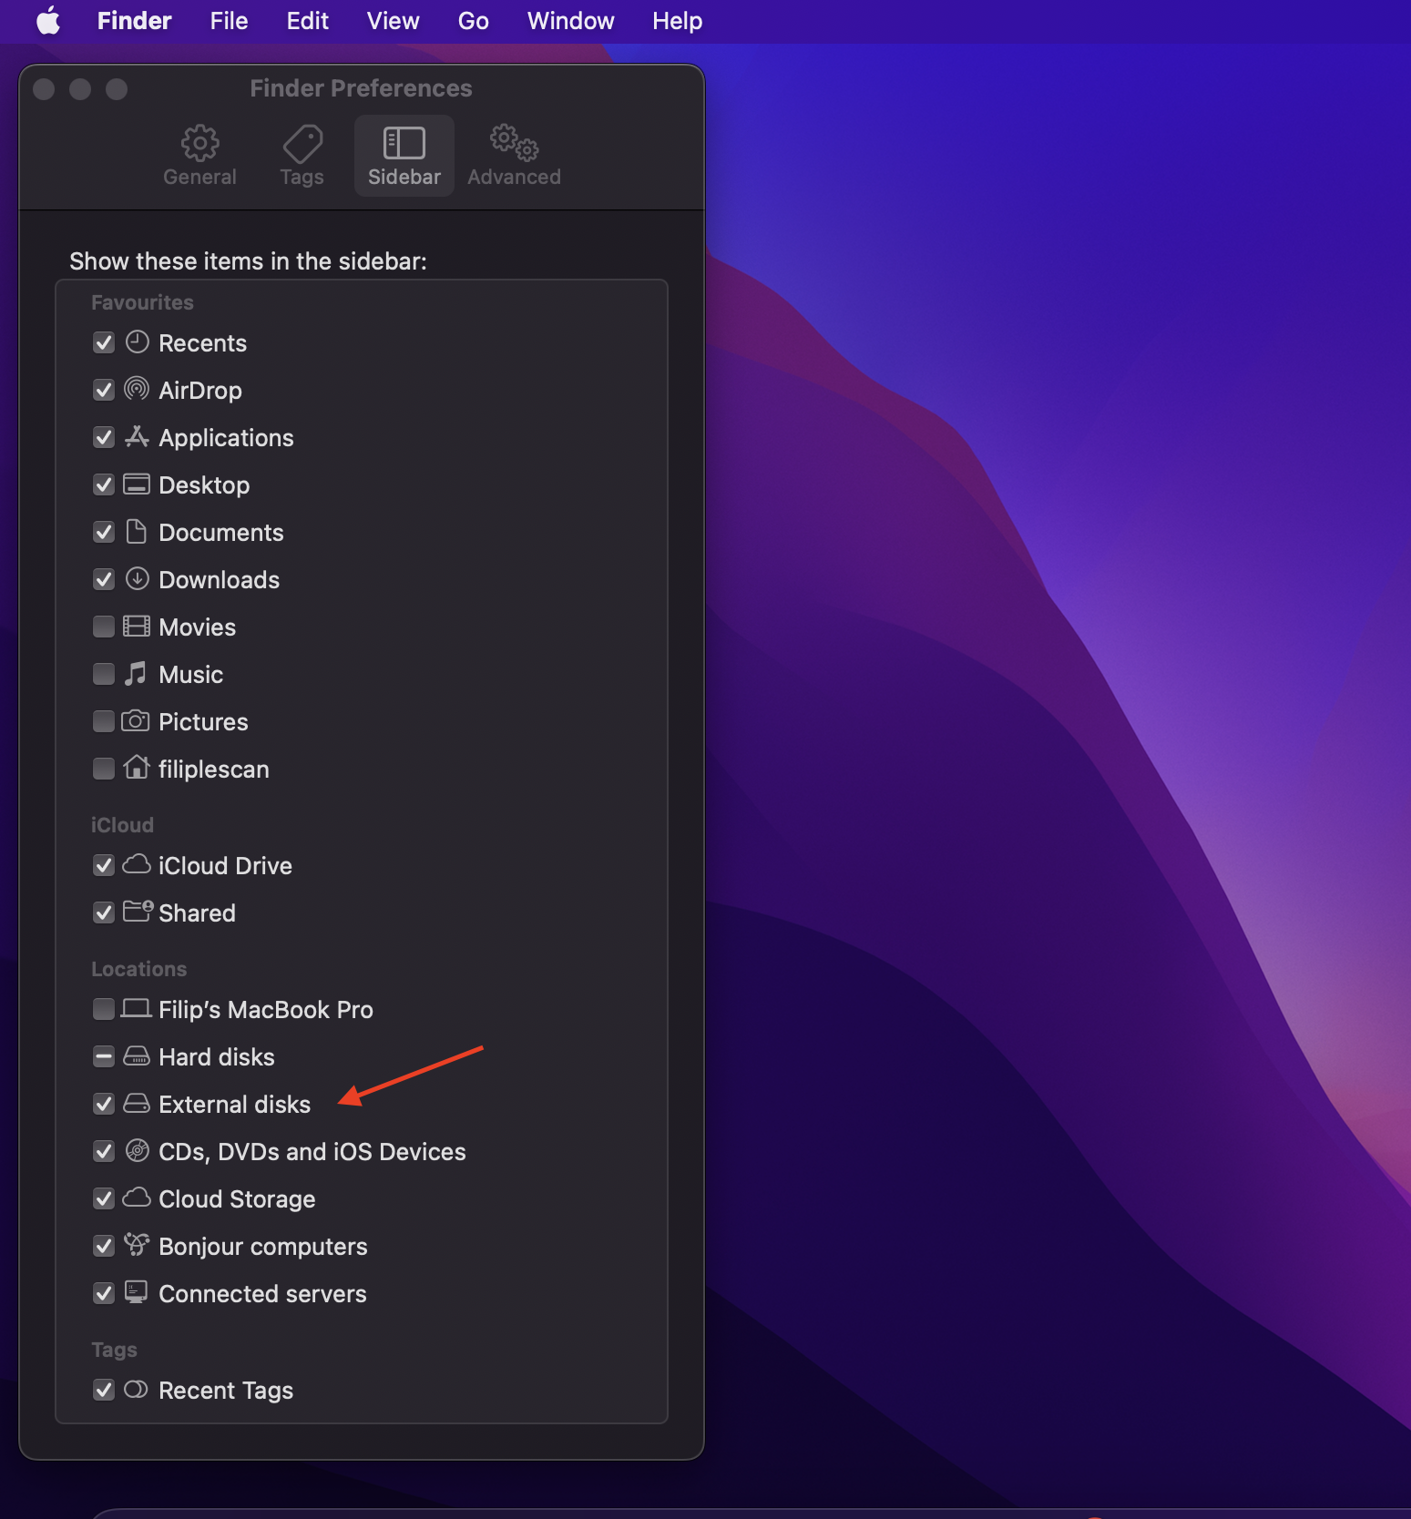Viewport: 1411px width, 1519px height.
Task: Click the 'Connected servers' label
Action: tap(262, 1293)
